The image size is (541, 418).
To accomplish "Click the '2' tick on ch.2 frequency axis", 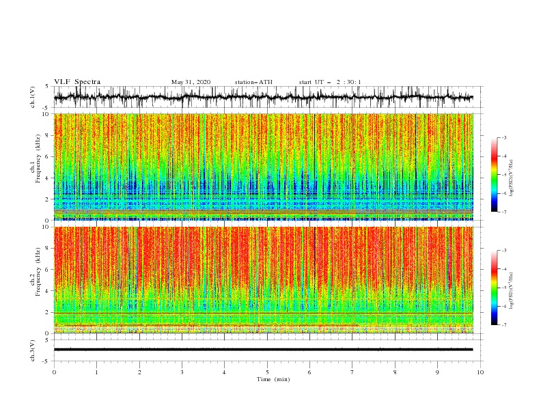I will click(48, 312).
